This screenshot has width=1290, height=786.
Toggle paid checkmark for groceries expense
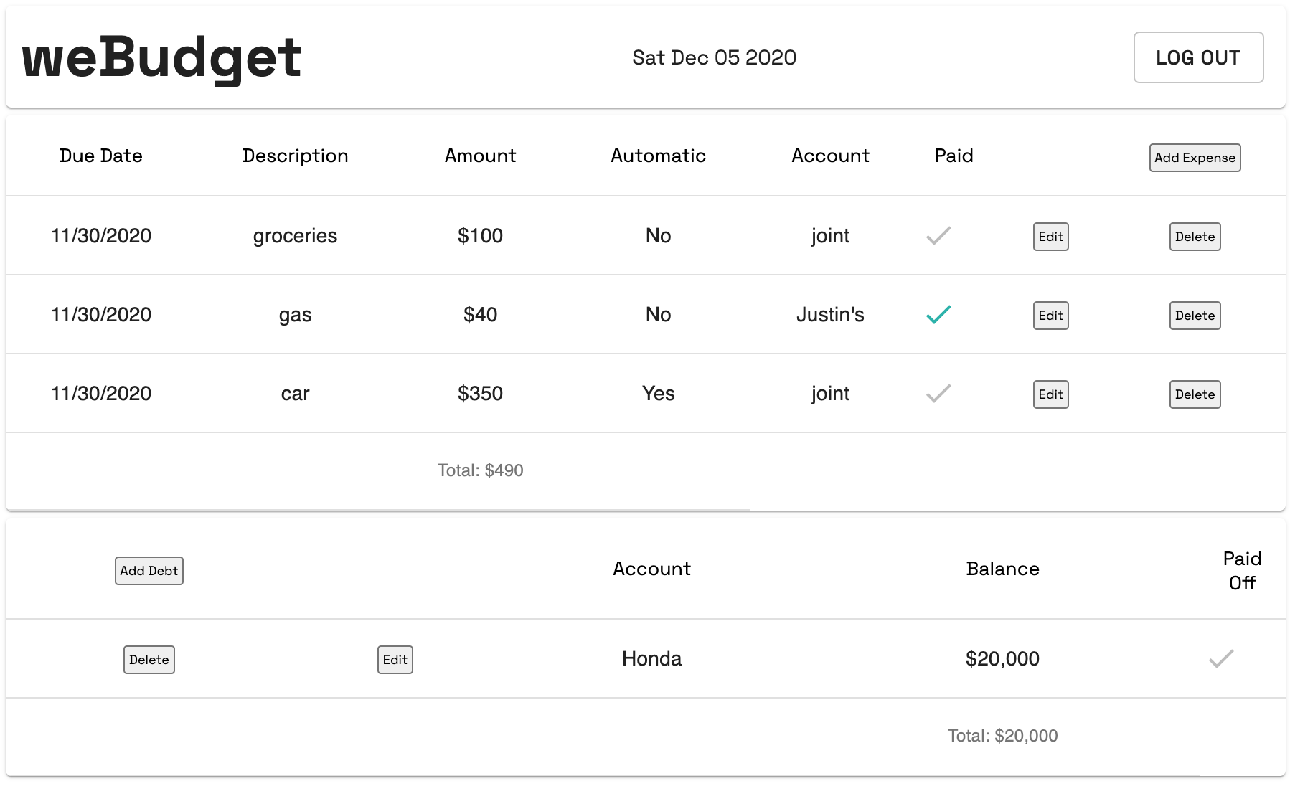(938, 236)
